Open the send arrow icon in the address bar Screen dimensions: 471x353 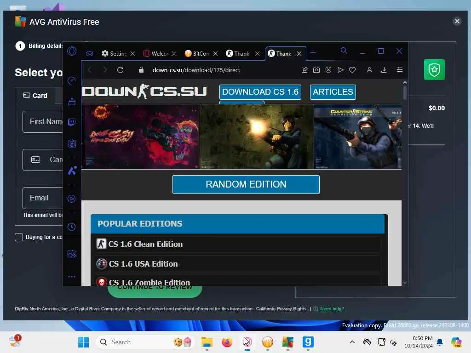pyautogui.click(x=340, y=70)
